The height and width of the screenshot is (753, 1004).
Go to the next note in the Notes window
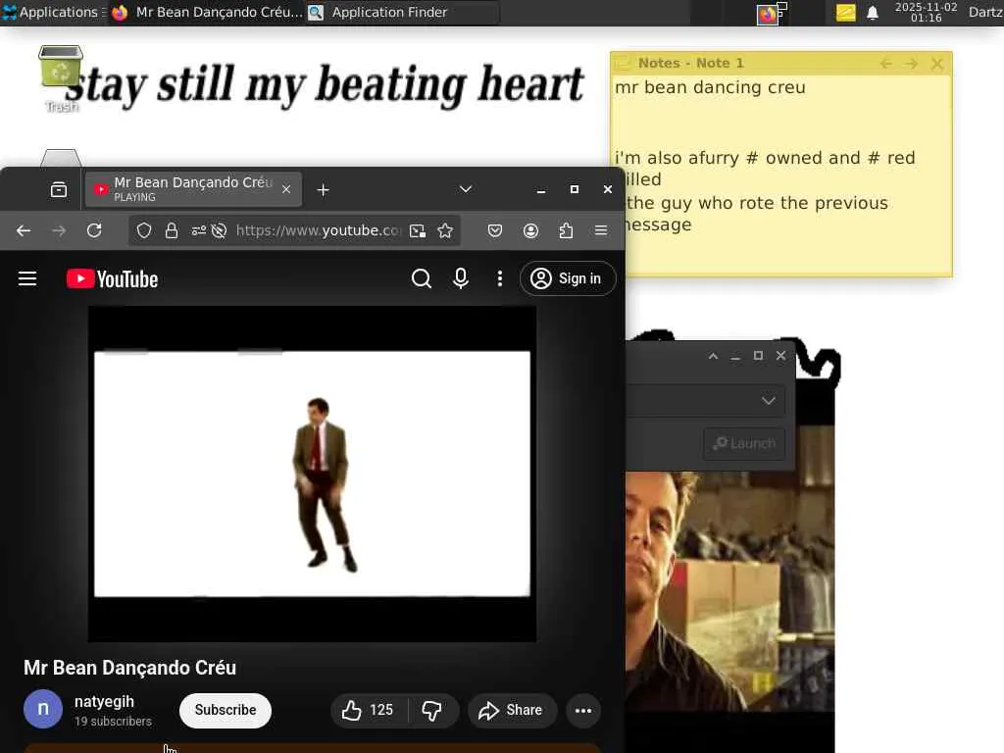pyautogui.click(x=912, y=64)
